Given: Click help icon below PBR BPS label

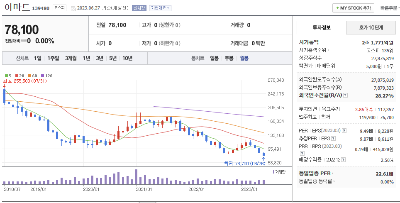Looking at the screenshot, I should point(302,154).
